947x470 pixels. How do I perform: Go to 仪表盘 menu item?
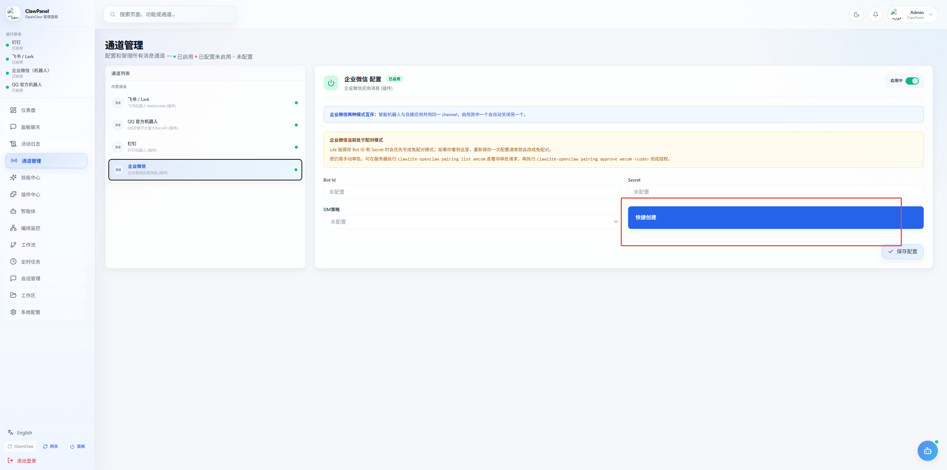pyautogui.click(x=28, y=110)
